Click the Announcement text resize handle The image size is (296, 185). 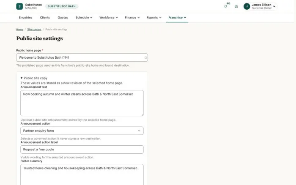tap(143, 115)
